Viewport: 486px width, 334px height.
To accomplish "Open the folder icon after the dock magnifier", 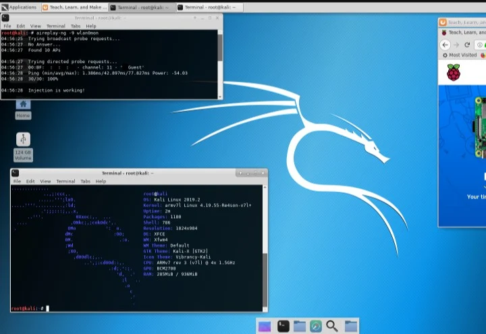I will [x=351, y=327].
